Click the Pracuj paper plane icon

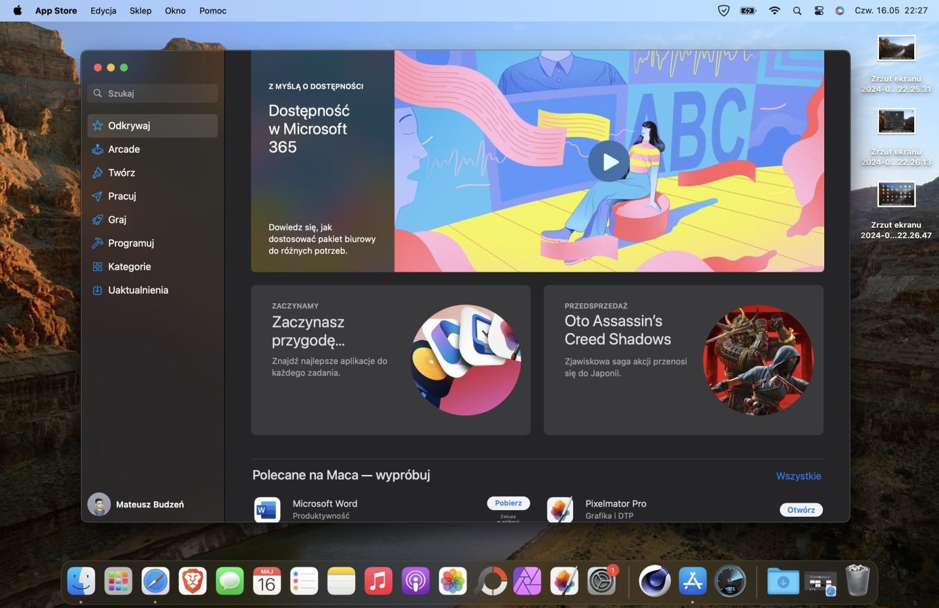point(97,196)
